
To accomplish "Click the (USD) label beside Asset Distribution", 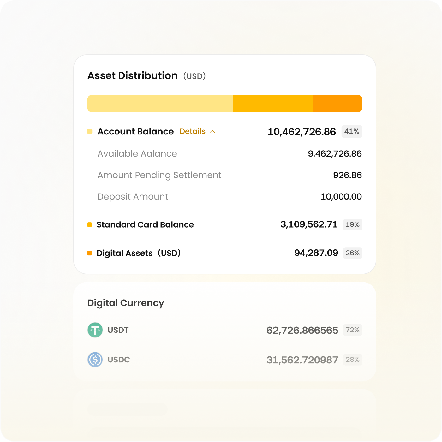I will click(194, 76).
